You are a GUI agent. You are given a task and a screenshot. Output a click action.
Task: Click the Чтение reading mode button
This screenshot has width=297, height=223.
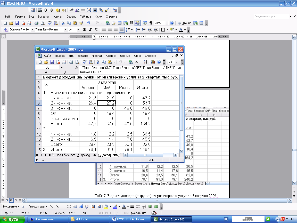185,23
